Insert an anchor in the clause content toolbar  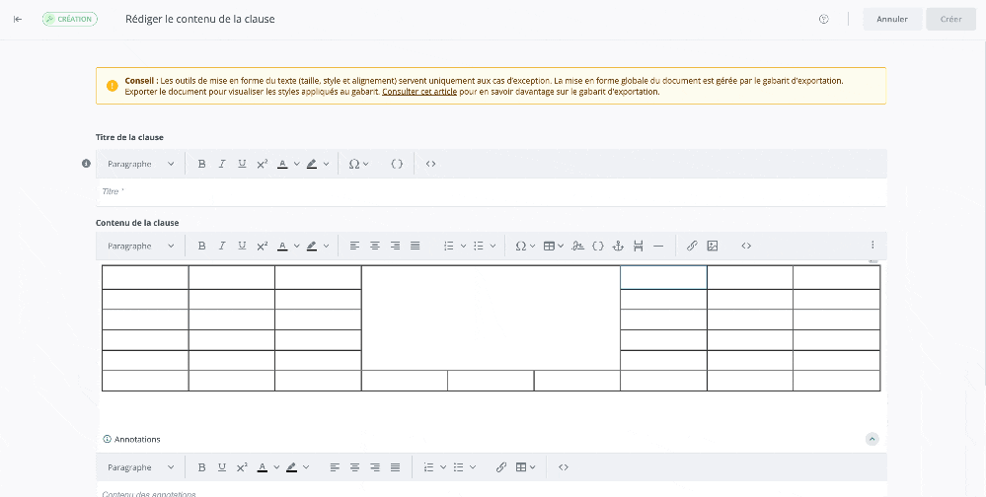coord(618,246)
